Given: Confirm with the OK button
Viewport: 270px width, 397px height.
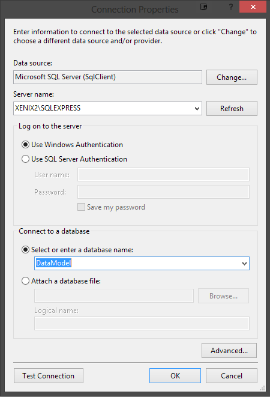Looking at the screenshot, I should click(175, 376).
